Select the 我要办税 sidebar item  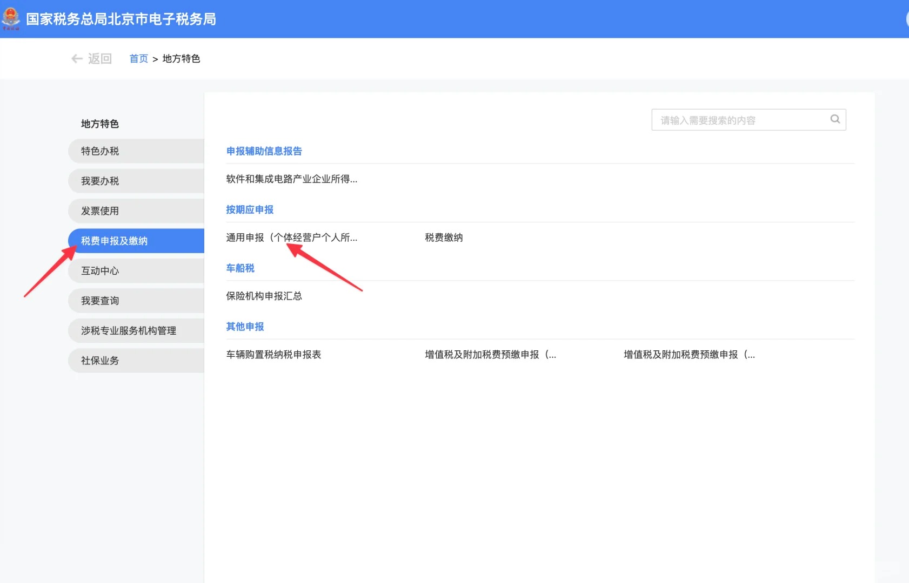pyautogui.click(x=136, y=181)
